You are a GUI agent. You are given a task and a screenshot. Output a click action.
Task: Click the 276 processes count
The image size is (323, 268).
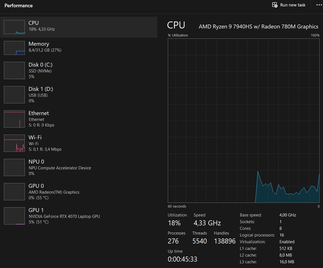[x=173, y=241]
